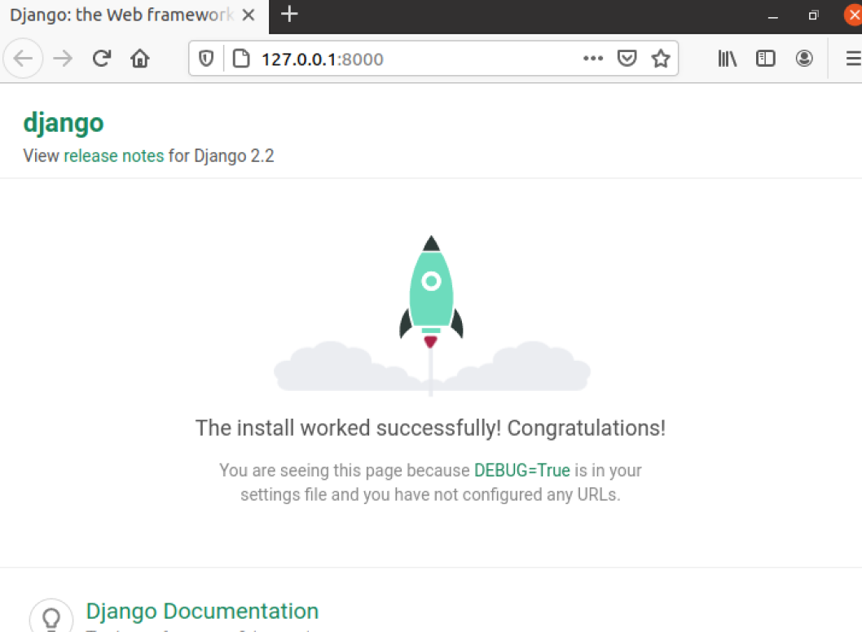The image size is (862, 632).
Task: Go back to the previous page
Action: 23,59
